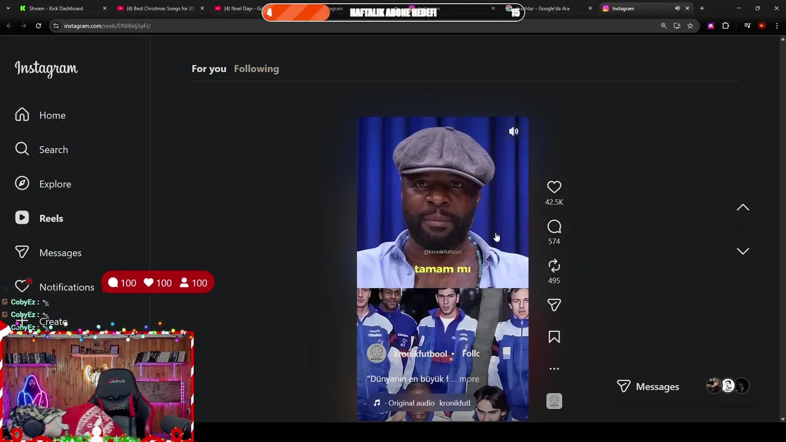
Task: Click the Instagram logo
Action: point(46,68)
